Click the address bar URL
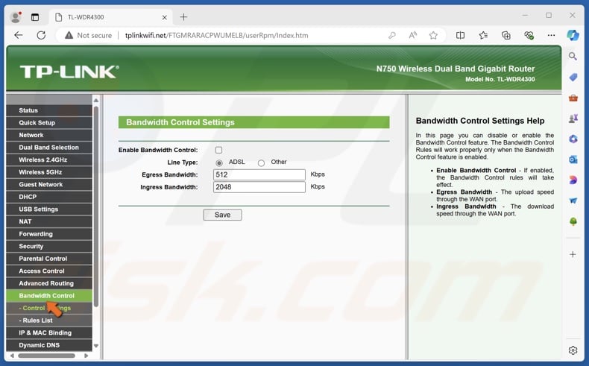The width and height of the screenshot is (589, 366). (x=216, y=35)
